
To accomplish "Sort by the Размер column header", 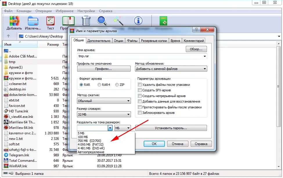I will (x=53, y=44).
